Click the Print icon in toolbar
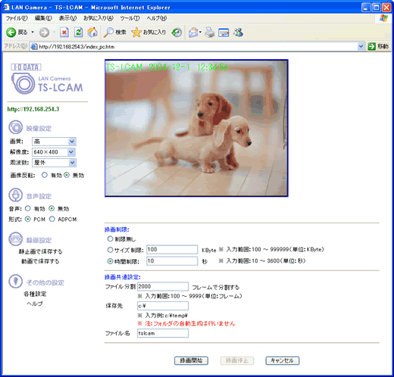The image size is (394, 377). coord(210,33)
